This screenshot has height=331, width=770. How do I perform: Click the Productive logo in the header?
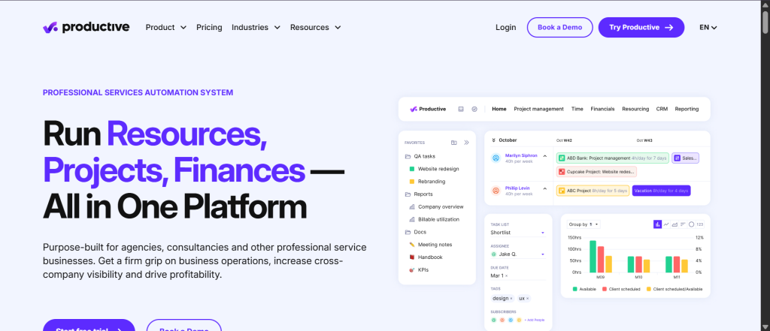(86, 27)
